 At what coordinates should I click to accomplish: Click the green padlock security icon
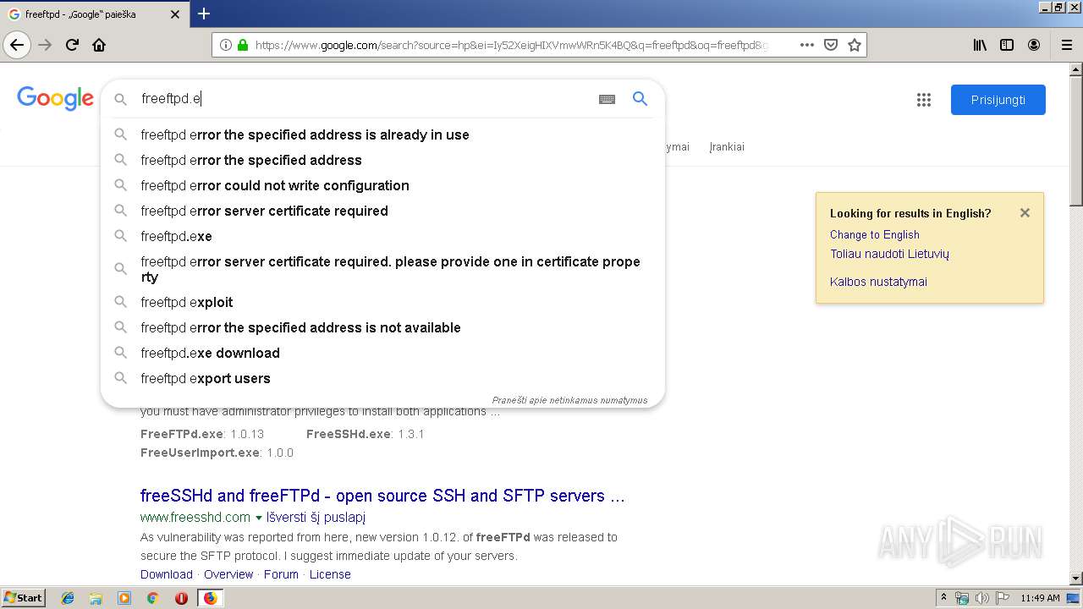(x=243, y=45)
